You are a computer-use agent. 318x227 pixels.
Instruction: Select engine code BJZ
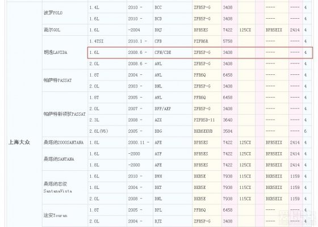(x=158, y=221)
